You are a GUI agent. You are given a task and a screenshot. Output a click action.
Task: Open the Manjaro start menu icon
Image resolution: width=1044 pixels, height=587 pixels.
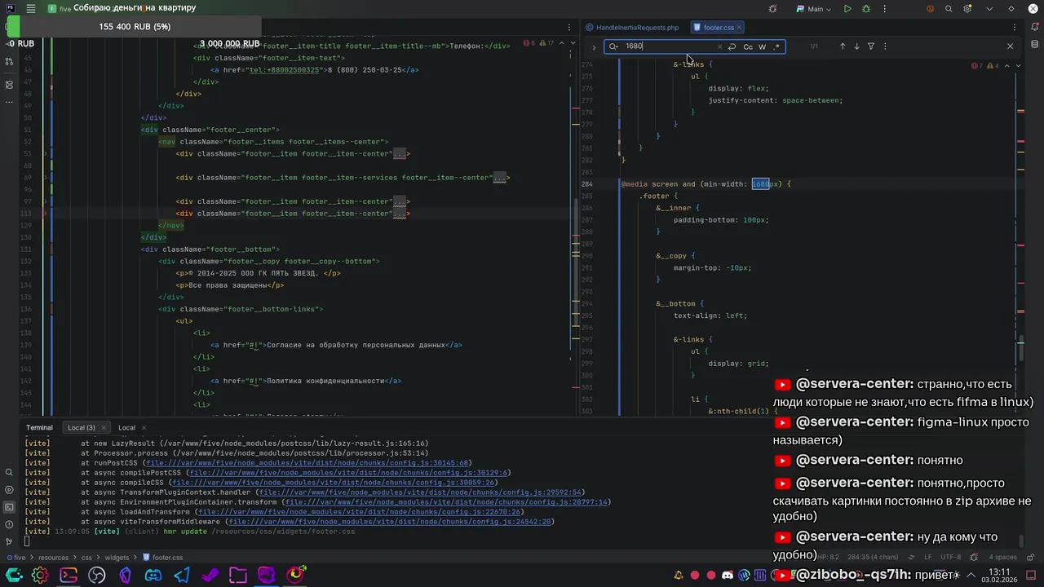[14, 576]
